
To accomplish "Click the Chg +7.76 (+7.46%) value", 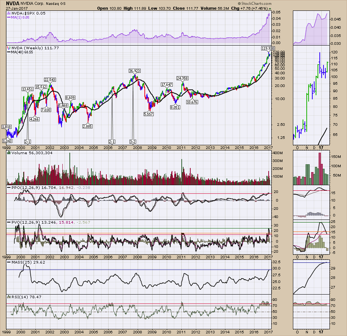I will click(249, 9).
